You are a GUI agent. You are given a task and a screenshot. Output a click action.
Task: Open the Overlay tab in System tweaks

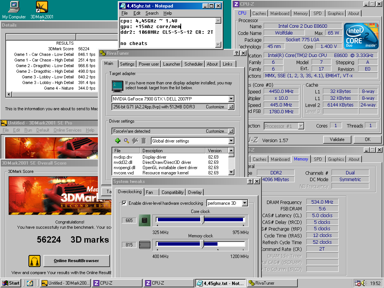click(195, 192)
